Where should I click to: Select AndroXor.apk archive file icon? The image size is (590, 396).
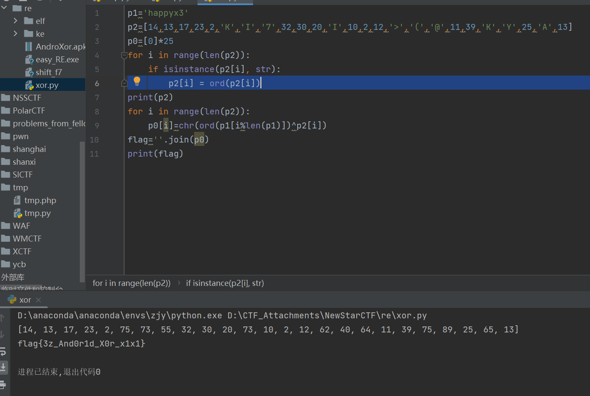point(29,47)
